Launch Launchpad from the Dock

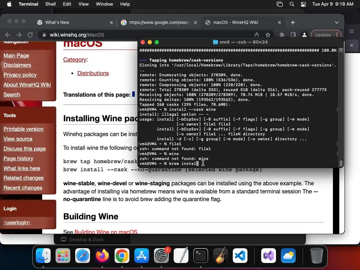(x=63, y=256)
